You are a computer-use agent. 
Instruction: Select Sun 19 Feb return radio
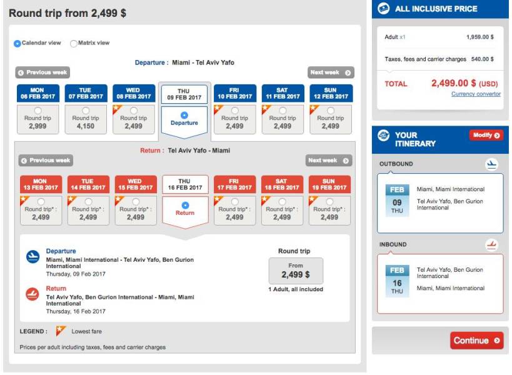330,202
